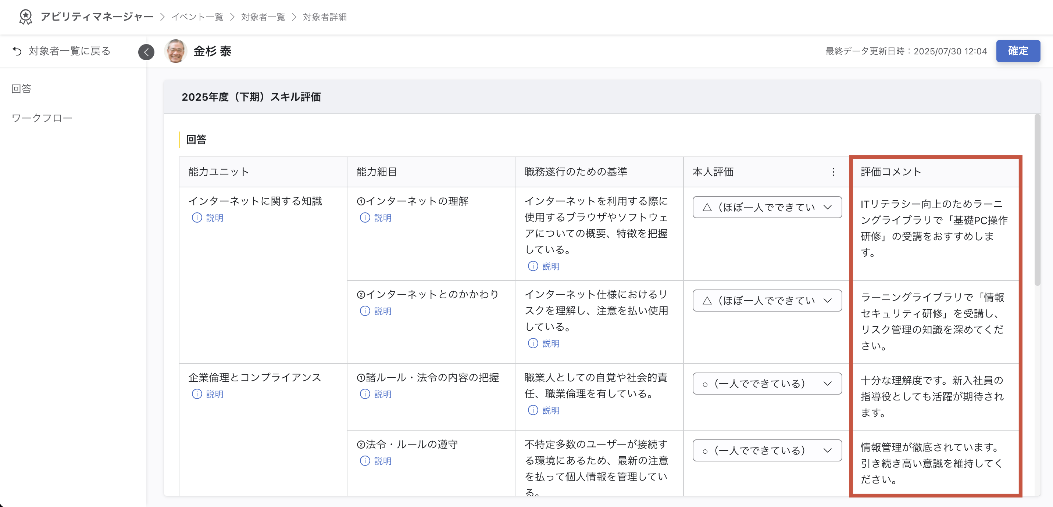The height and width of the screenshot is (507, 1053).
Task: Click the info icon beside ②インターネットとのかかわり
Action: point(365,311)
